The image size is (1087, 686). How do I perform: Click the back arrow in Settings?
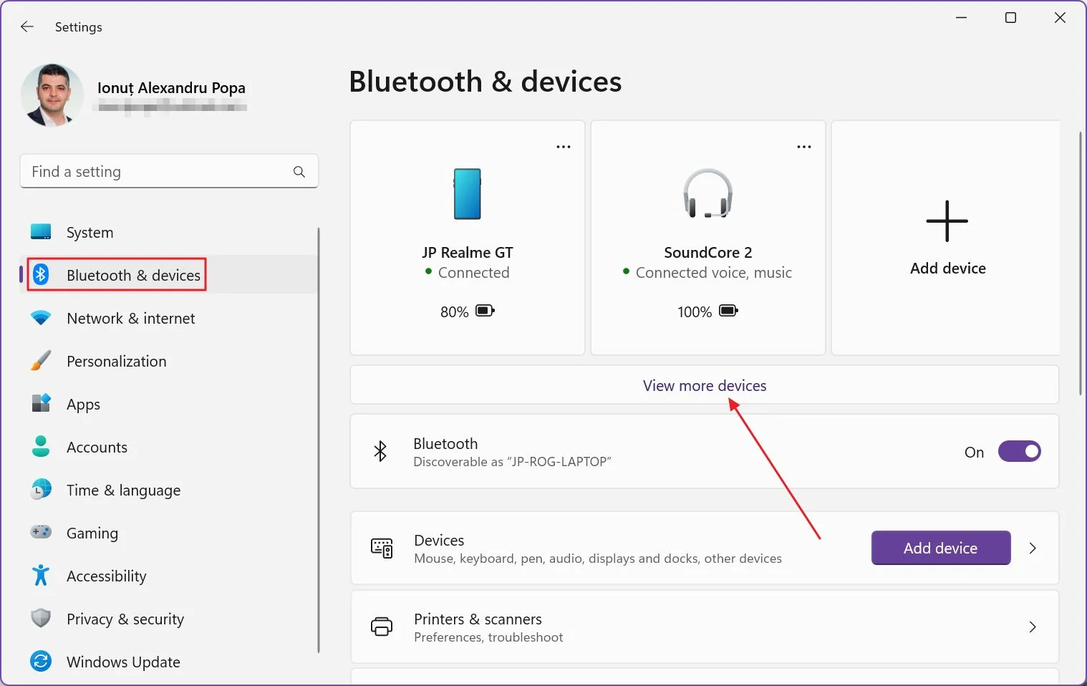(27, 26)
